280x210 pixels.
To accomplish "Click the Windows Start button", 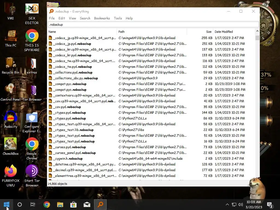I will 7,205.
